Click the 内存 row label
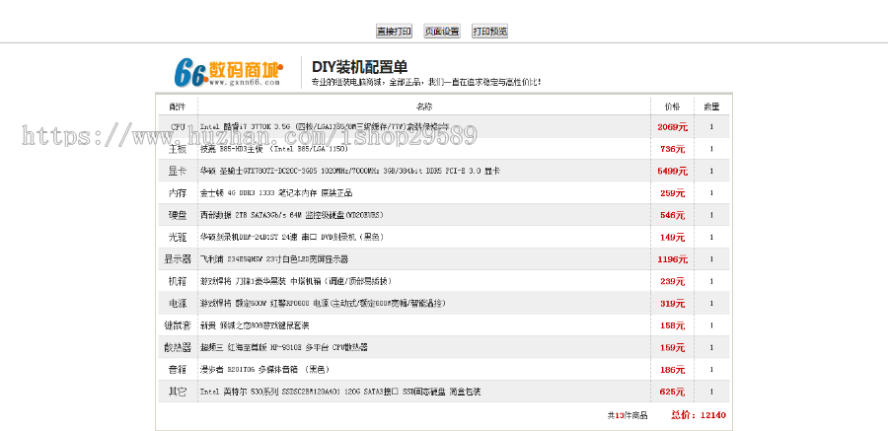Viewport: 888px width, 431px height. [x=178, y=193]
